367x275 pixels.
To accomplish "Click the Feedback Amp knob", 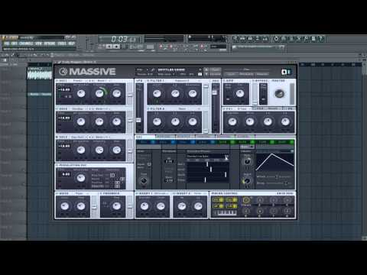I will [117, 205].
